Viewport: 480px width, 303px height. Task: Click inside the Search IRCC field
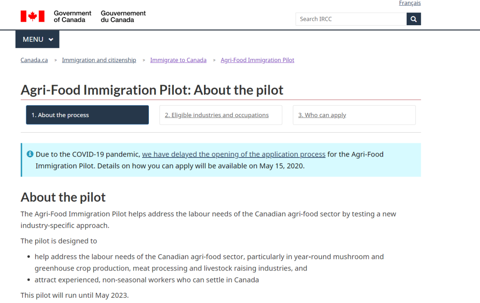click(x=351, y=19)
